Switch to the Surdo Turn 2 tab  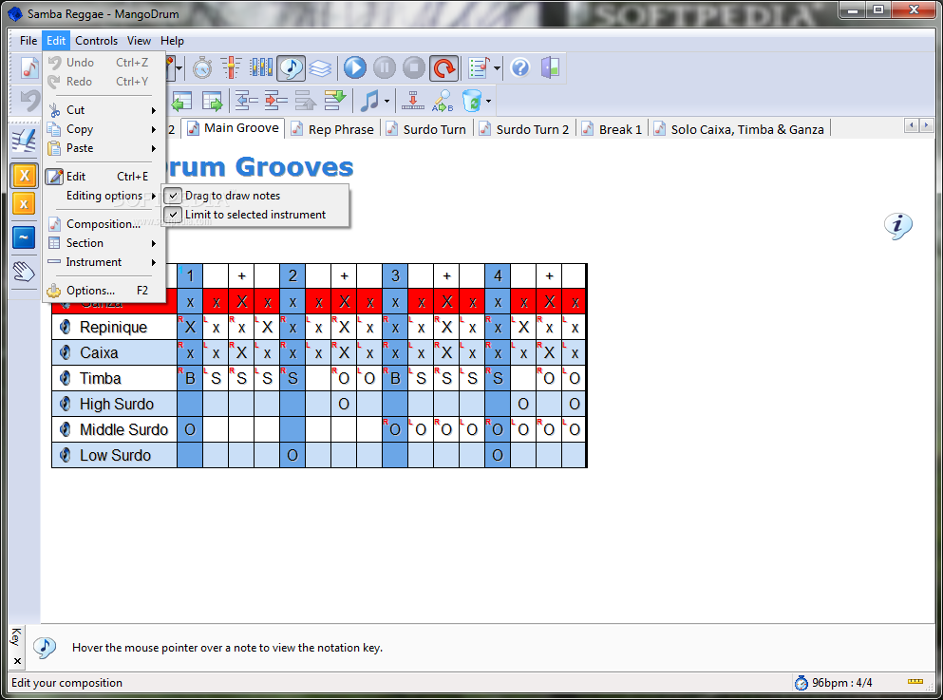point(525,129)
